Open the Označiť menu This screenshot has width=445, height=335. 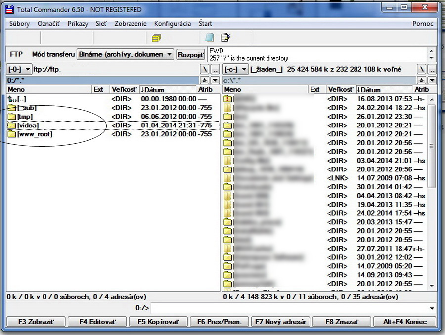49,24
